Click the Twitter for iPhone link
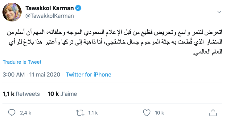Image resolution: width=234 pixels, height=124 pixels. (88, 74)
